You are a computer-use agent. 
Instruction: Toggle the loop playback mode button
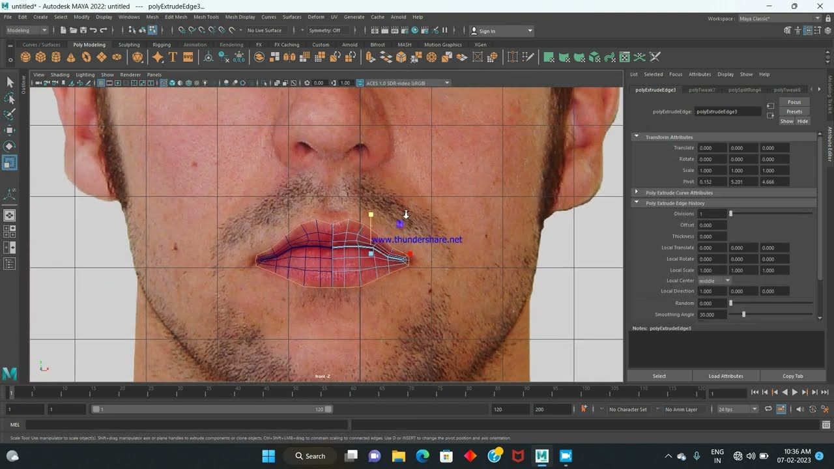[768, 409]
